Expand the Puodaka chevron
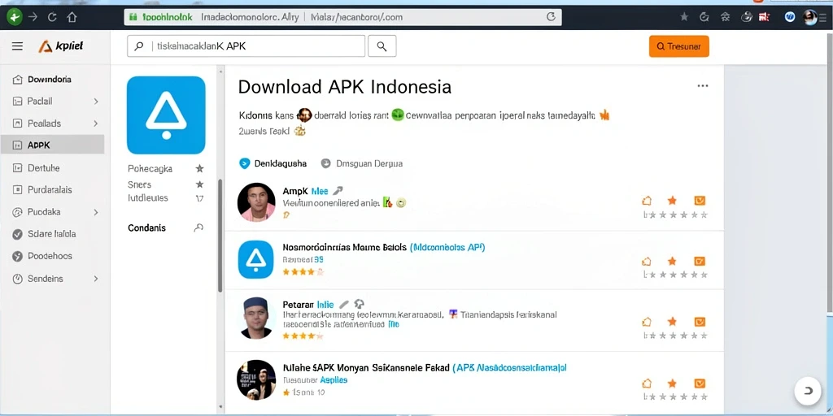This screenshot has height=416, width=833. [96, 212]
